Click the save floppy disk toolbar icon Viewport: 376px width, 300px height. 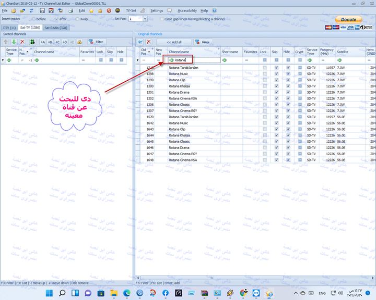pos(42,10)
